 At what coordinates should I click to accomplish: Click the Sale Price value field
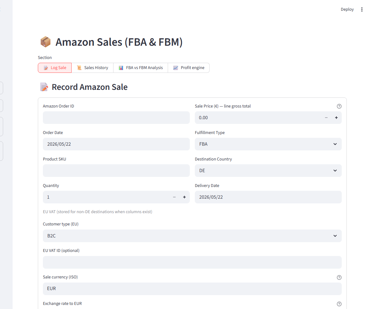[258, 118]
